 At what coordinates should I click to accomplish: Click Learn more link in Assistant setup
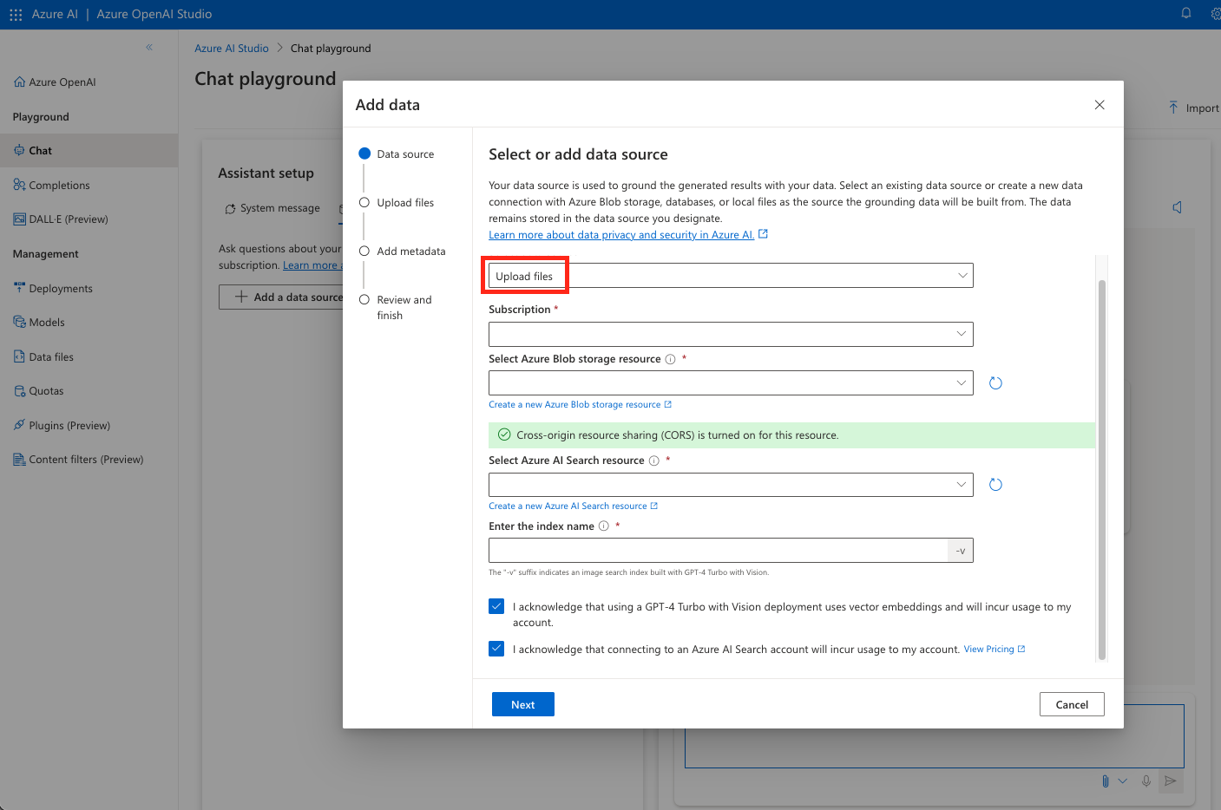click(x=312, y=265)
